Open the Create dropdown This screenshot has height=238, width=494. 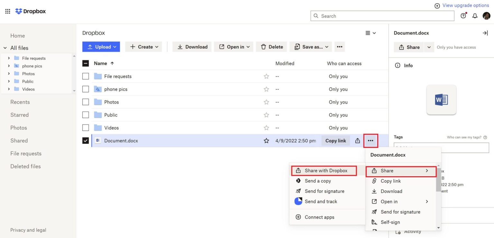click(143, 47)
